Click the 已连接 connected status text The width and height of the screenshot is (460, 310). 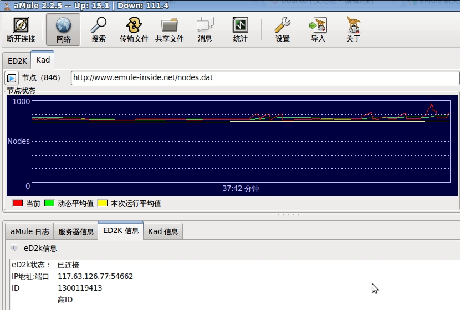tap(68, 265)
